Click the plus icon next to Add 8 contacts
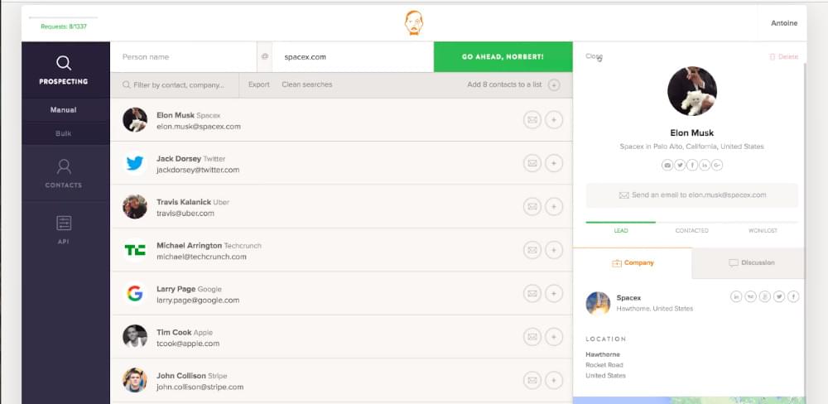 coord(554,84)
